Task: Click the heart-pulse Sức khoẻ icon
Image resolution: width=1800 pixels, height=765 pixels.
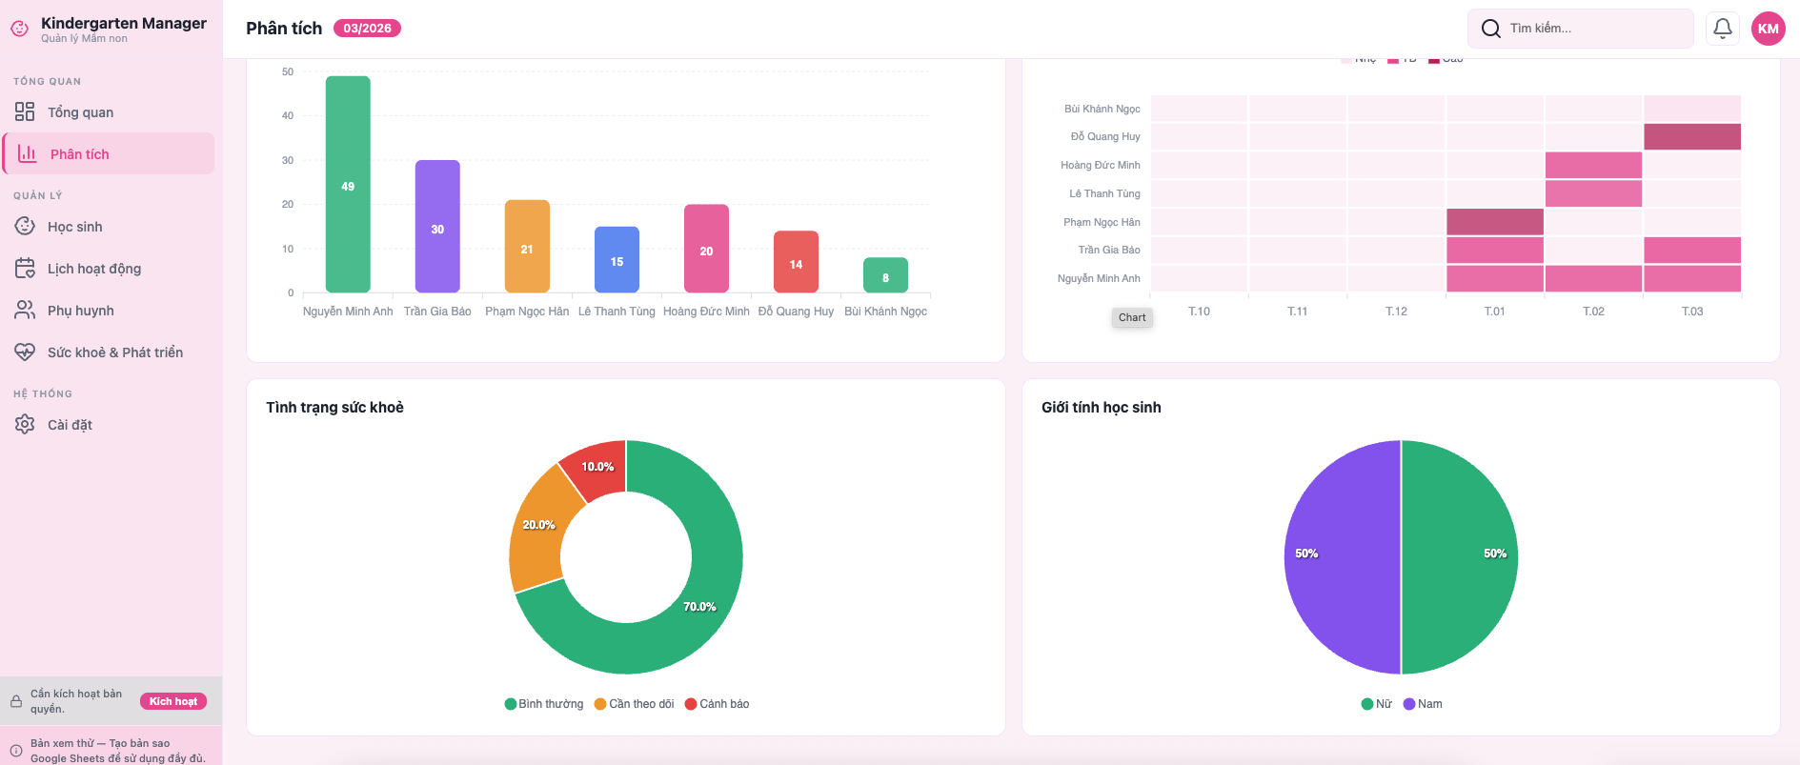Action: click(25, 352)
